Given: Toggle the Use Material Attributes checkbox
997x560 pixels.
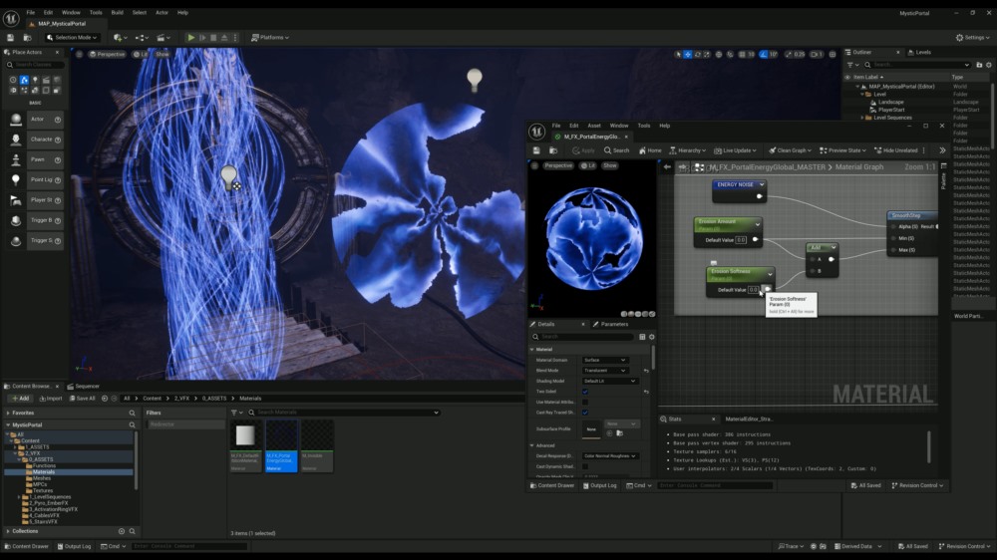Looking at the screenshot, I should 585,402.
